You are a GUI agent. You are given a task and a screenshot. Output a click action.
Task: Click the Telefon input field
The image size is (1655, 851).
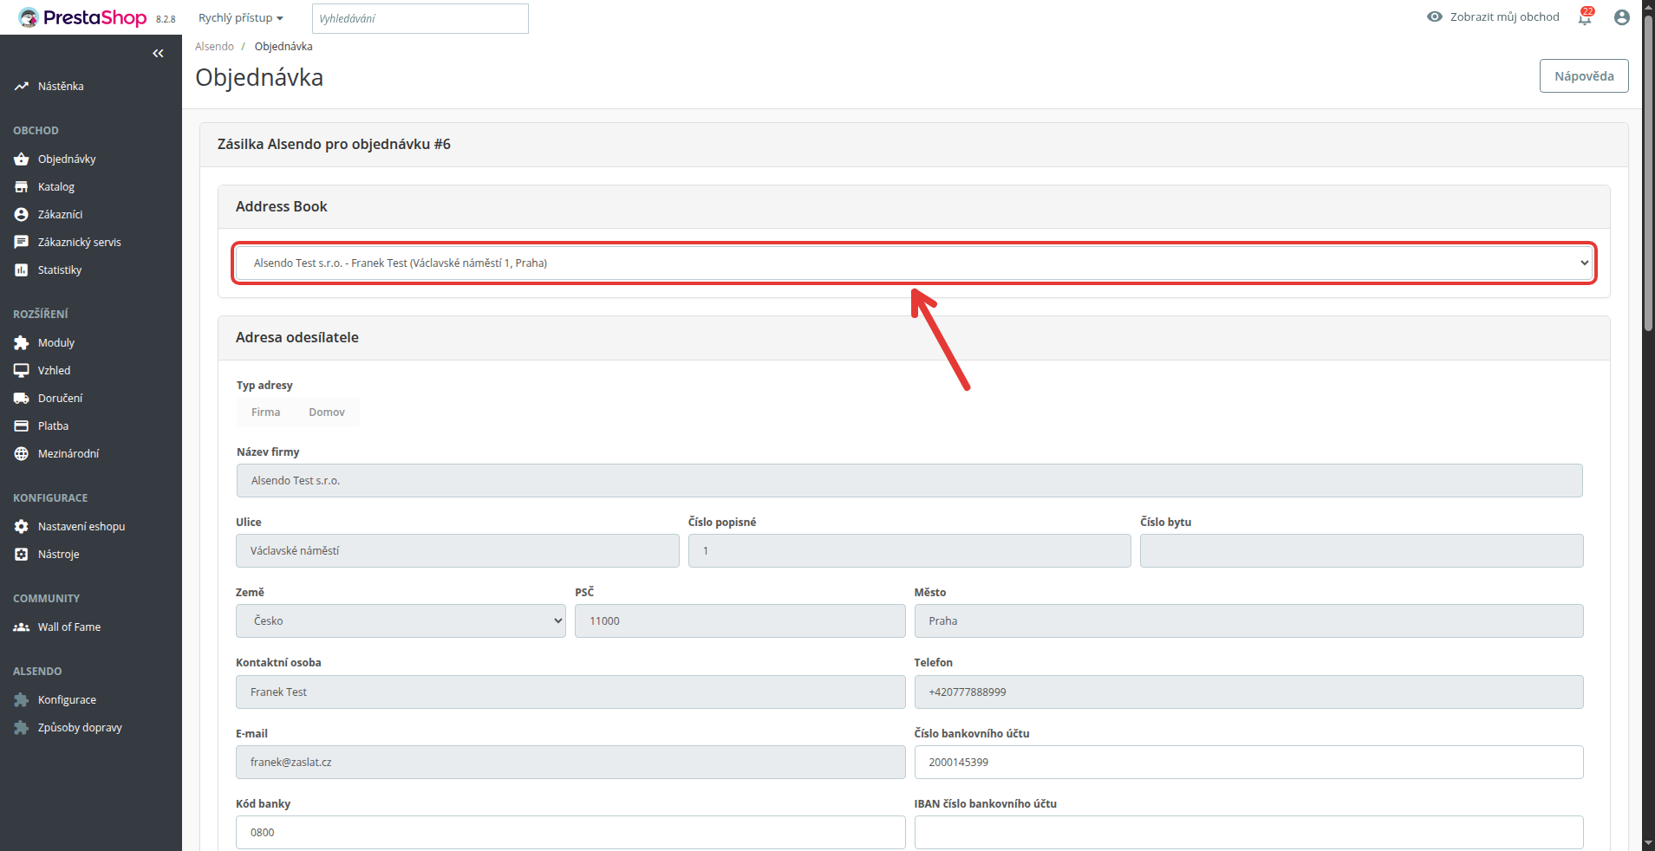point(1248,692)
